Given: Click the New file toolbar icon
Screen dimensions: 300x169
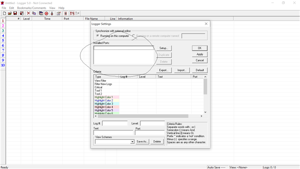Looking at the screenshot, I should coord(4,13).
